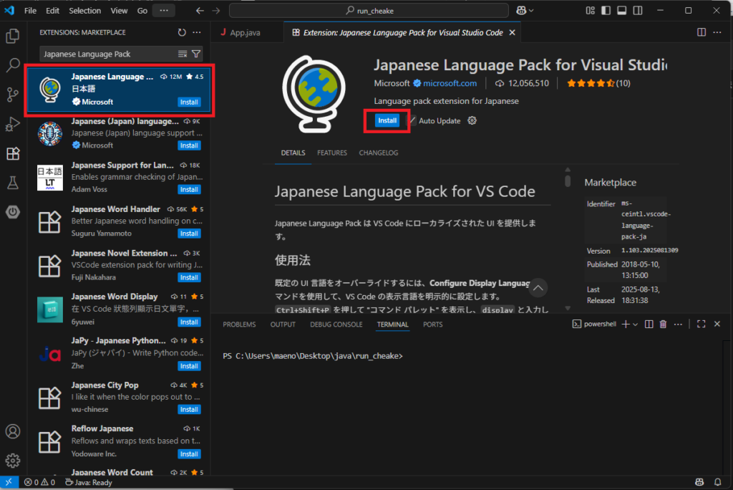
Task: Click the Java: Ready status item
Action: 88,482
